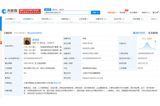Screen dimensions: 160x106
Task: Switch to the 上市信息 tab
Action: point(10,19)
